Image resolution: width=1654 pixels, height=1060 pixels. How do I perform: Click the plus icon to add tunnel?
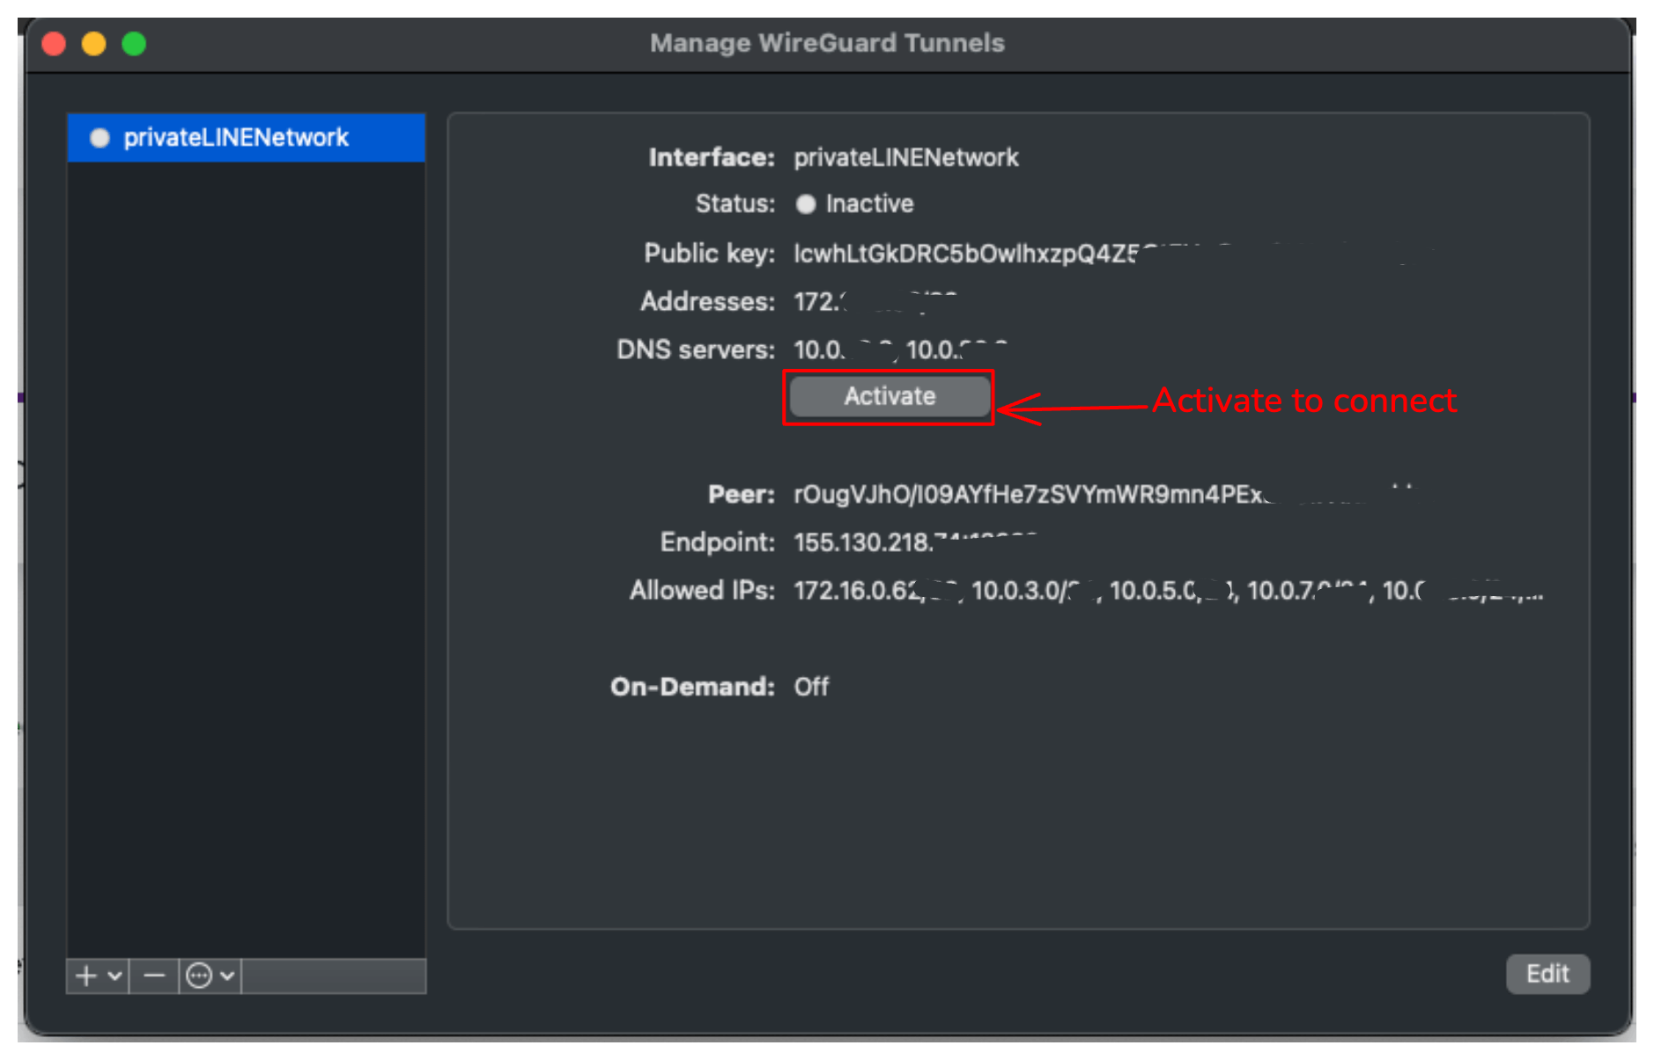pos(86,975)
